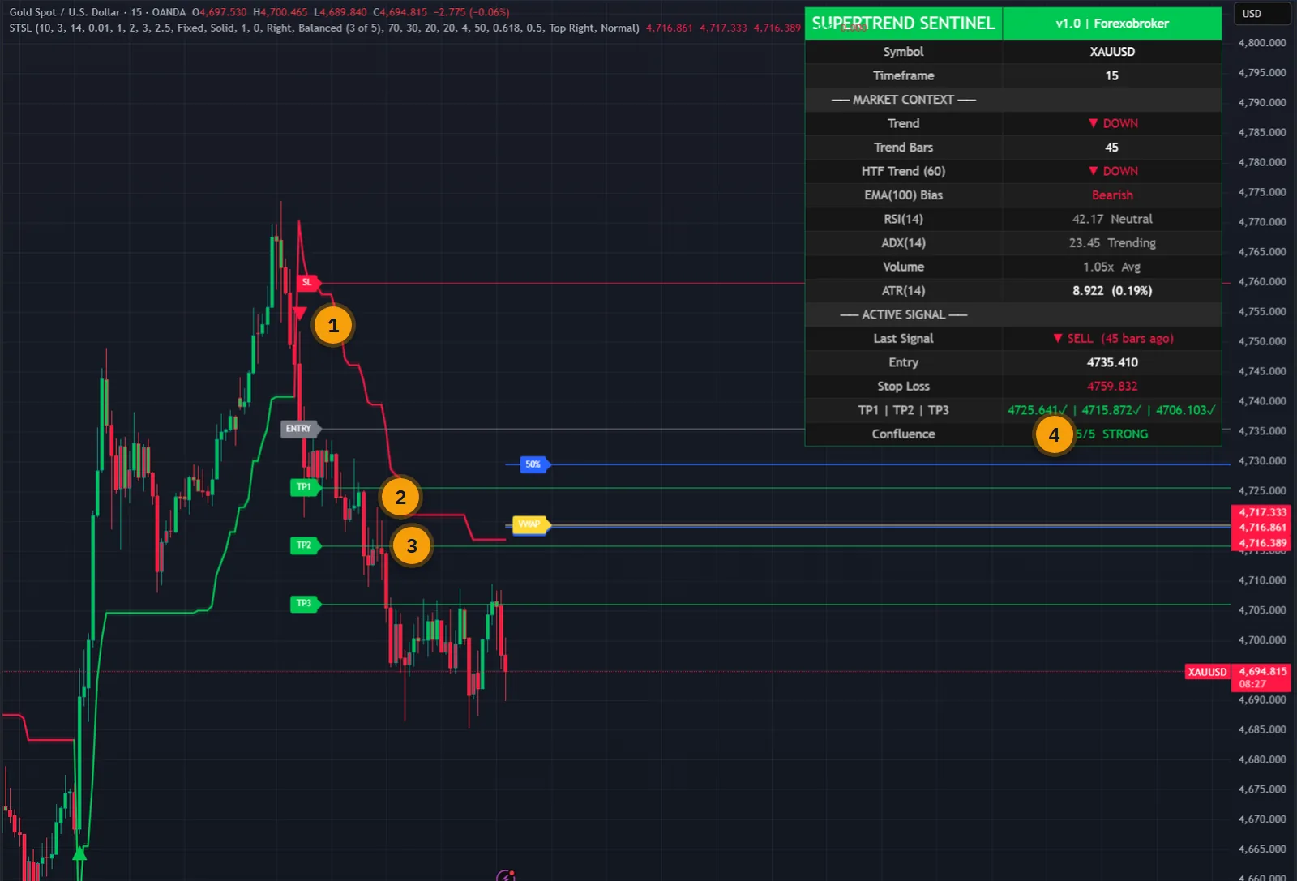The image size is (1297, 881).
Task: Click the ADX(14) row label
Action: [x=903, y=243]
